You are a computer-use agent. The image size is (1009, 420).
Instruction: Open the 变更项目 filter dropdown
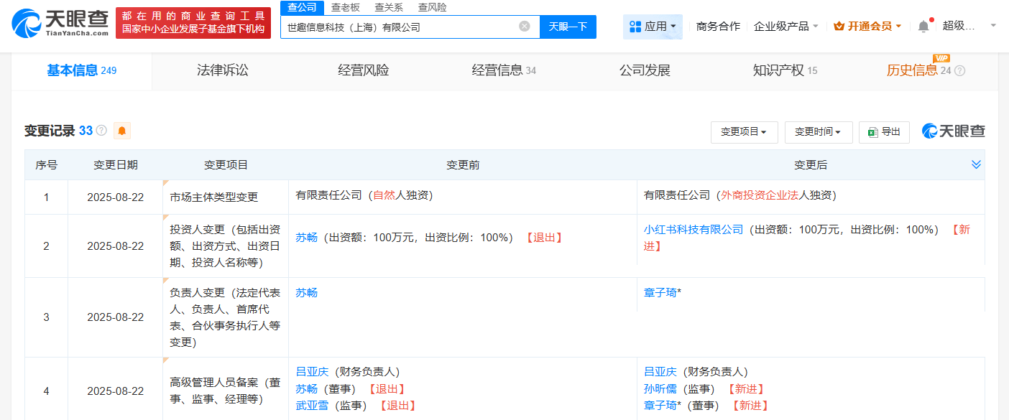tap(744, 132)
